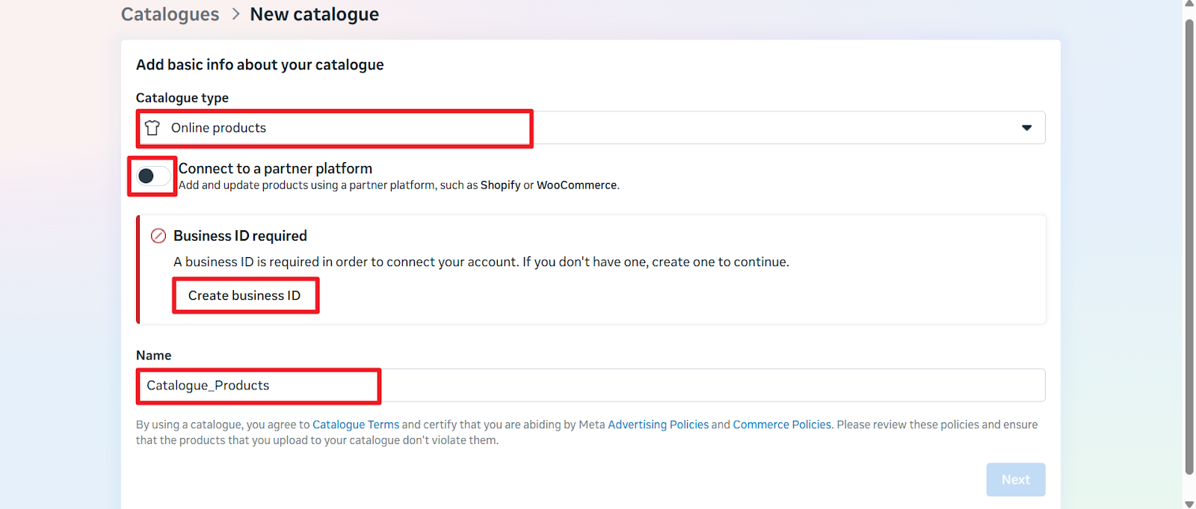Screen dimensions: 1196x509
Task: Click the WooCommerce partner name
Action: [x=576, y=185]
